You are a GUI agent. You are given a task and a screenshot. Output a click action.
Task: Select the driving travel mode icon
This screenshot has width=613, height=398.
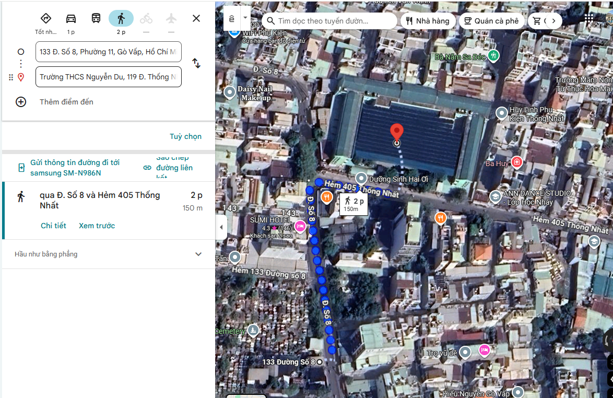pos(71,19)
